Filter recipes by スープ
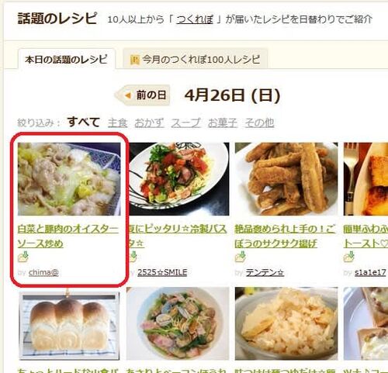Viewport: 388px width, 373px height. pyautogui.click(x=185, y=123)
